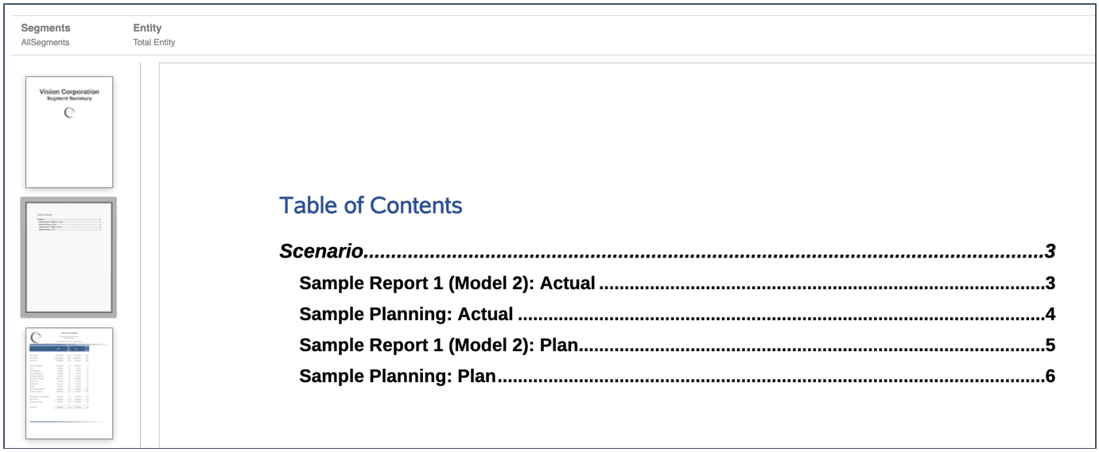This screenshot has height=452, width=1099.
Task: Click the Table of Contents heading
Action: coord(371,205)
